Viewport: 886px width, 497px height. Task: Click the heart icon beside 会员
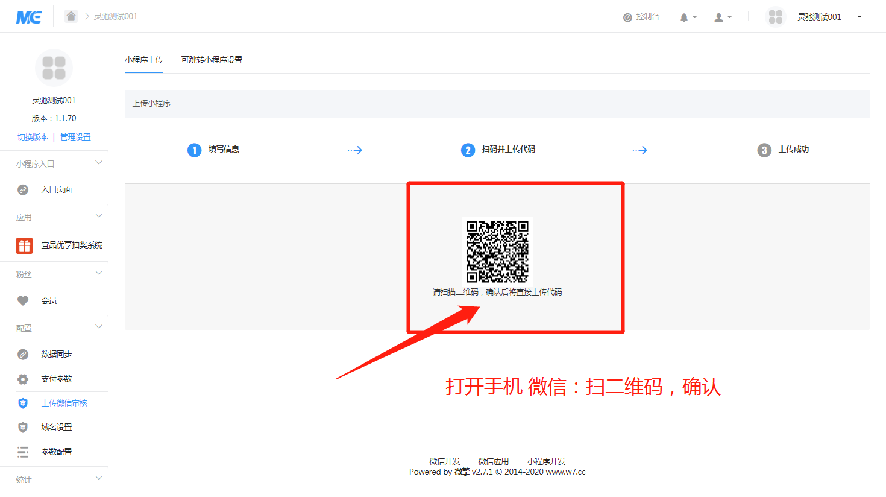tap(23, 300)
